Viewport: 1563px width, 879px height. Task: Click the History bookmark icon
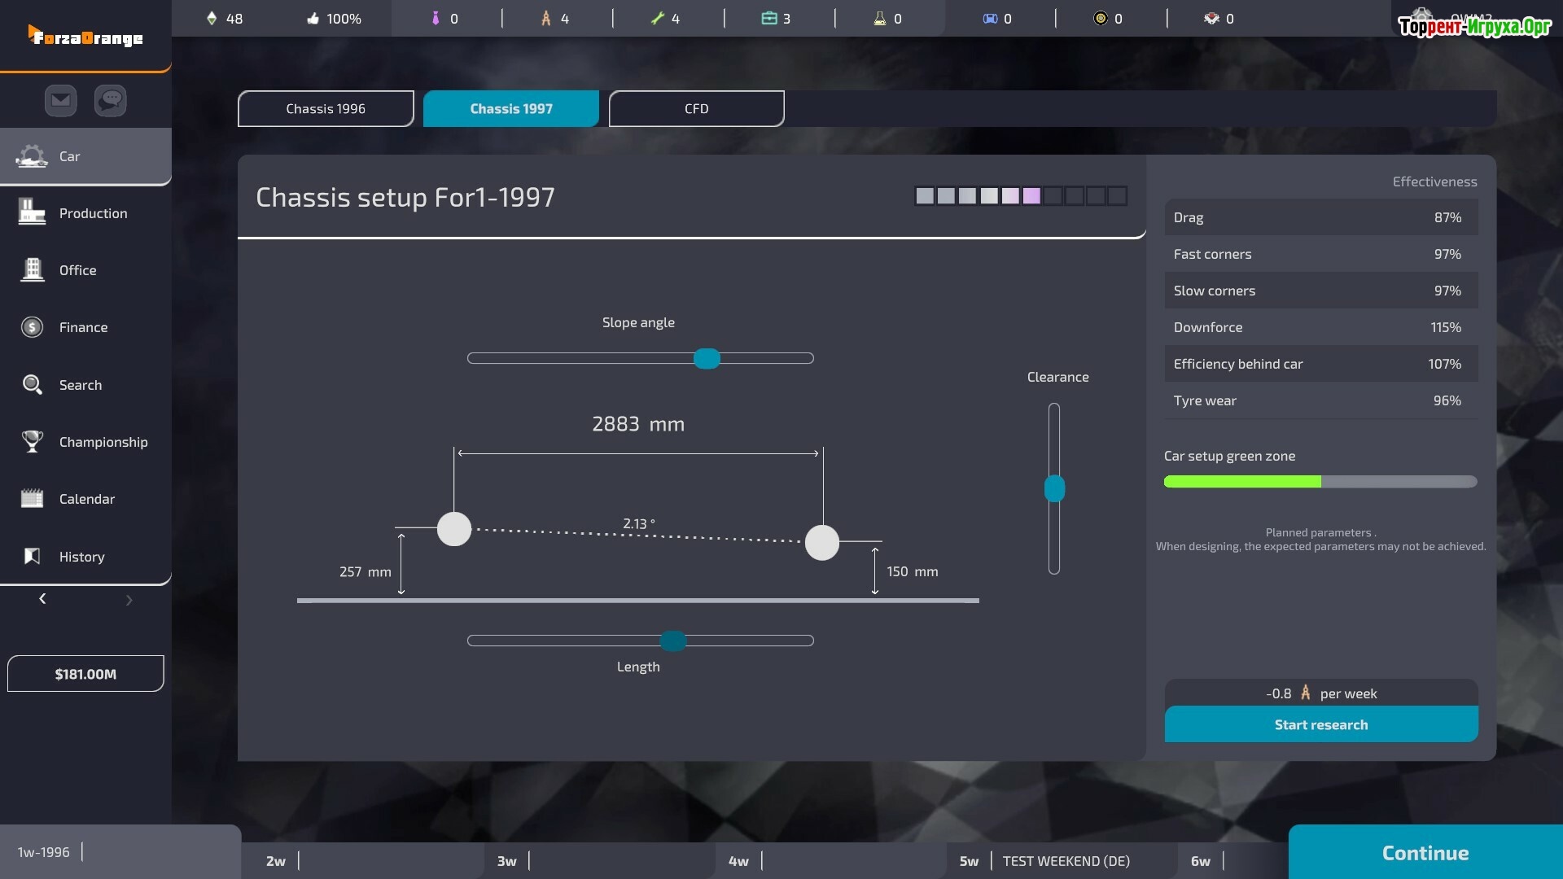(x=32, y=556)
